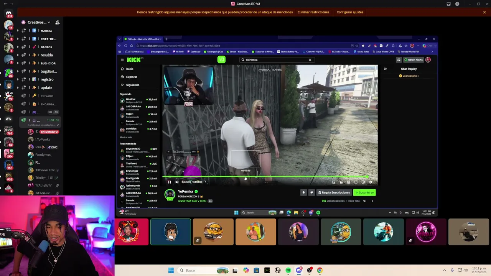This screenshot has height=276, width=491.
Task: Expand the list with Mostrar más
Action: tap(126, 137)
